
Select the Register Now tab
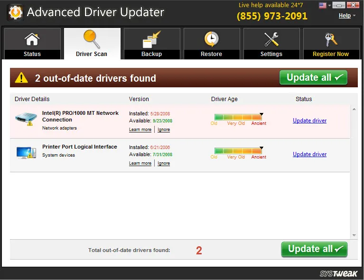point(331,44)
